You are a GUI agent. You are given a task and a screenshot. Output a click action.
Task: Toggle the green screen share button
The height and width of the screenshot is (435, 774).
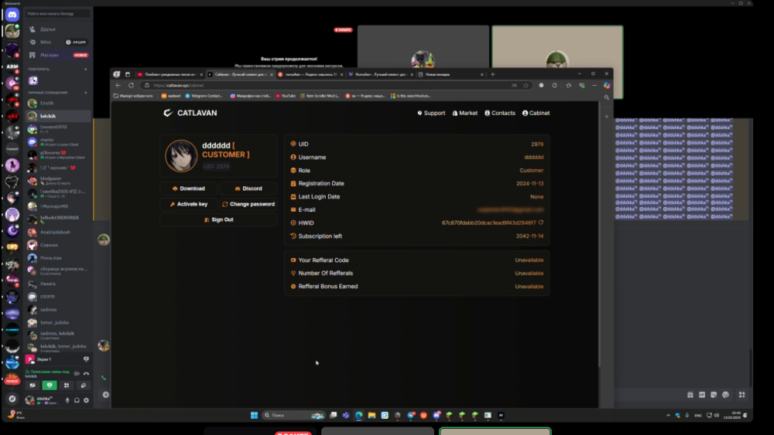coord(50,386)
